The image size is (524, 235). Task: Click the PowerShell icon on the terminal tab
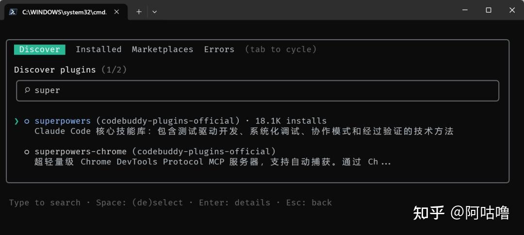click(13, 12)
